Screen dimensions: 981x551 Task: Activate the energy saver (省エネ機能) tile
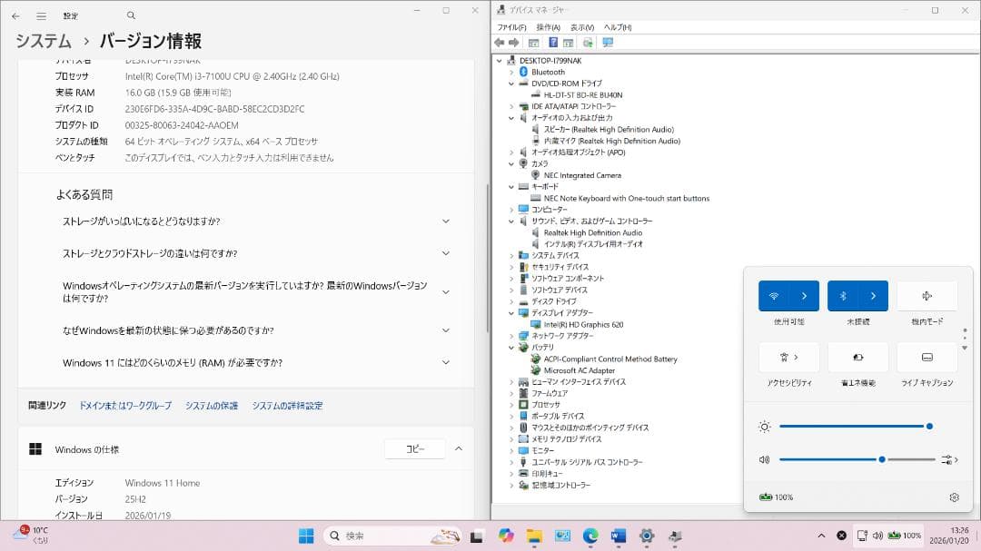[857, 357]
